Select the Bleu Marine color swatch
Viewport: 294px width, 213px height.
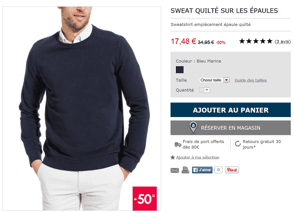[x=180, y=70]
